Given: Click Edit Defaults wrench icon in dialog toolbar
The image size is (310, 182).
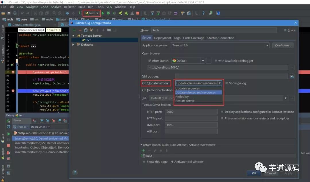Looking at the screenshot, I should tap(91, 30).
